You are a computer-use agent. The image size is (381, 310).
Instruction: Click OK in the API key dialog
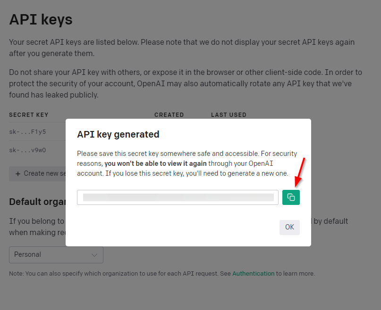pos(289,227)
